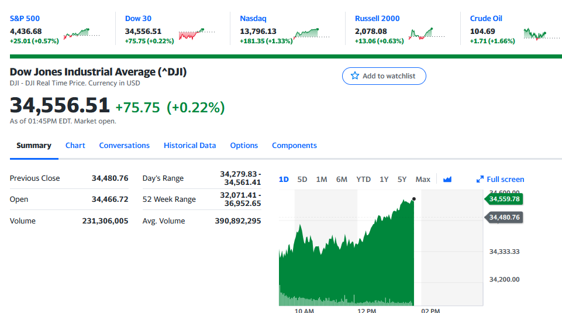Click the latest price dot on chart

(x=414, y=199)
